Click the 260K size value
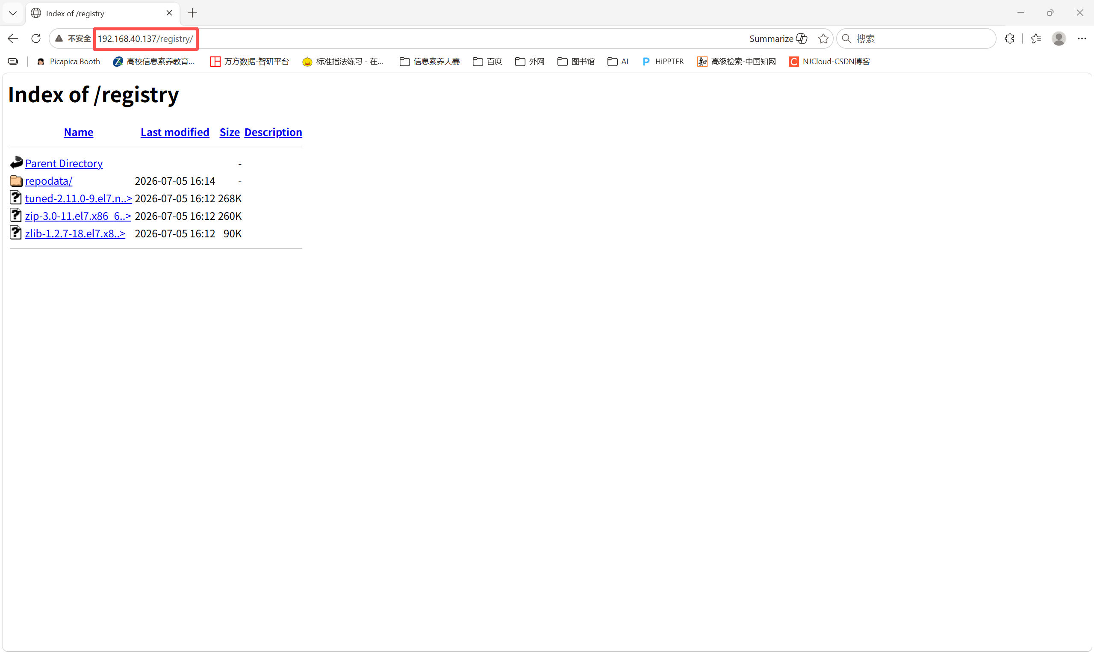This screenshot has height=653, width=1094. (x=230, y=216)
